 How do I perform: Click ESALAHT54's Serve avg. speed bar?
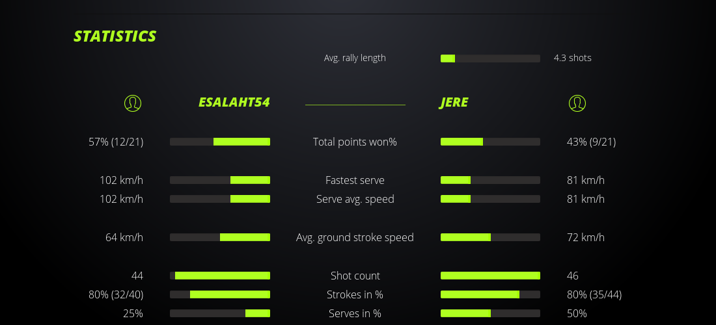click(x=220, y=199)
